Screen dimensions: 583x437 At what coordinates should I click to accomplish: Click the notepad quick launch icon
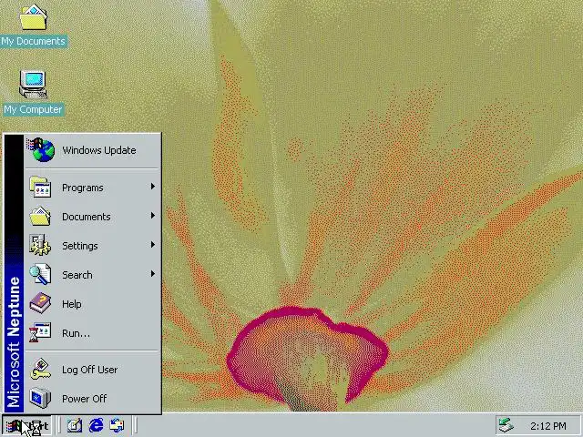(x=75, y=425)
